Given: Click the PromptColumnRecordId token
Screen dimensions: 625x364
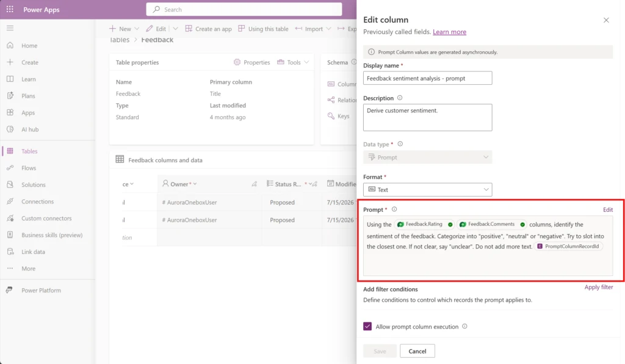Looking at the screenshot, I should (x=568, y=246).
